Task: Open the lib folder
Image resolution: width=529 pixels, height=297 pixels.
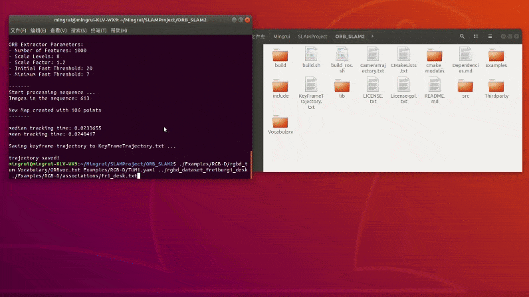Action: coord(342,88)
